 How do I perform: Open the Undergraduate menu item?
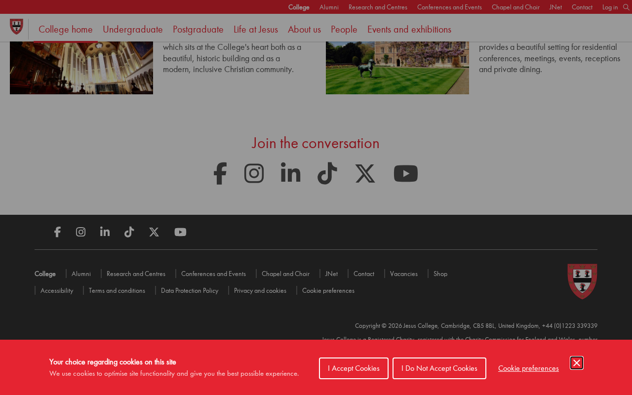(133, 29)
